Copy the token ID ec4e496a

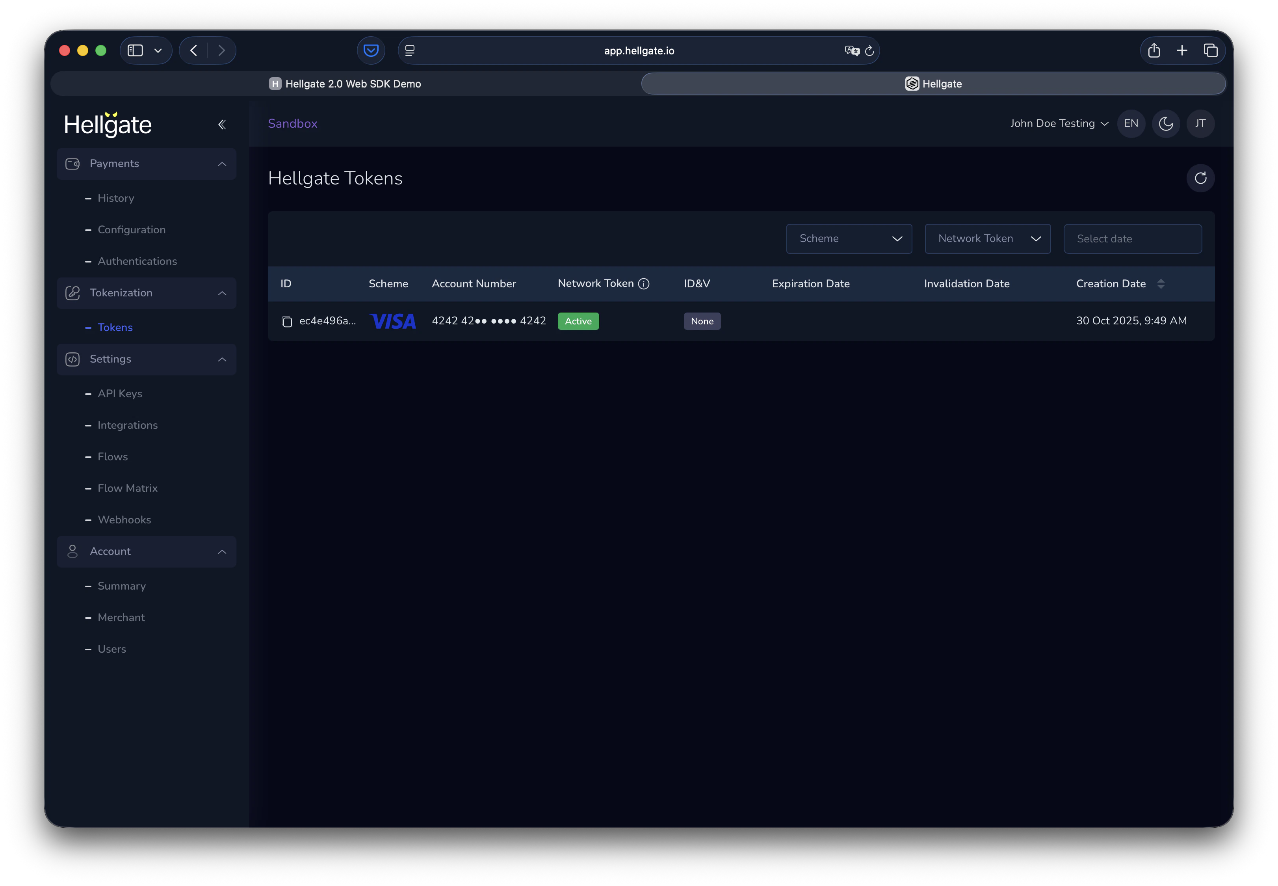(287, 322)
